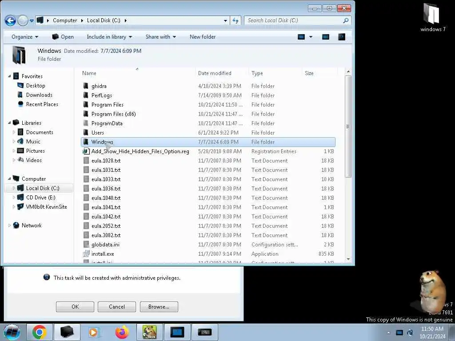Toggle the preview pane icon

pos(326,37)
